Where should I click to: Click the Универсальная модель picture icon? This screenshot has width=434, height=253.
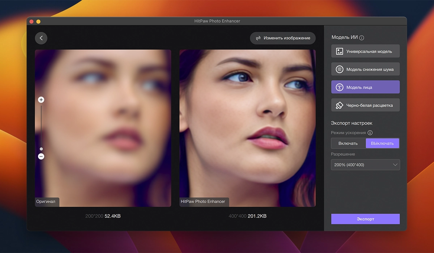tap(339, 51)
